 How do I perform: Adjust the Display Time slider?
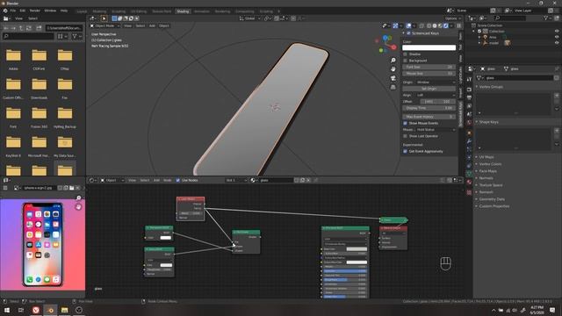429,108
